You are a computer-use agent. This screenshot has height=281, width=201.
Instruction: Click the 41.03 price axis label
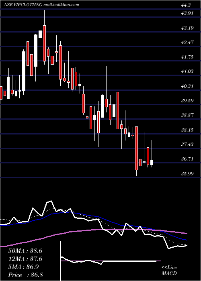click(187, 71)
